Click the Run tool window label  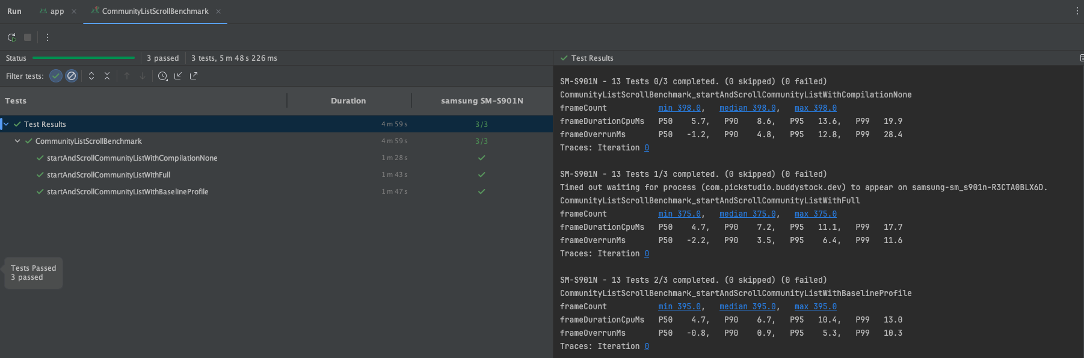pos(14,11)
